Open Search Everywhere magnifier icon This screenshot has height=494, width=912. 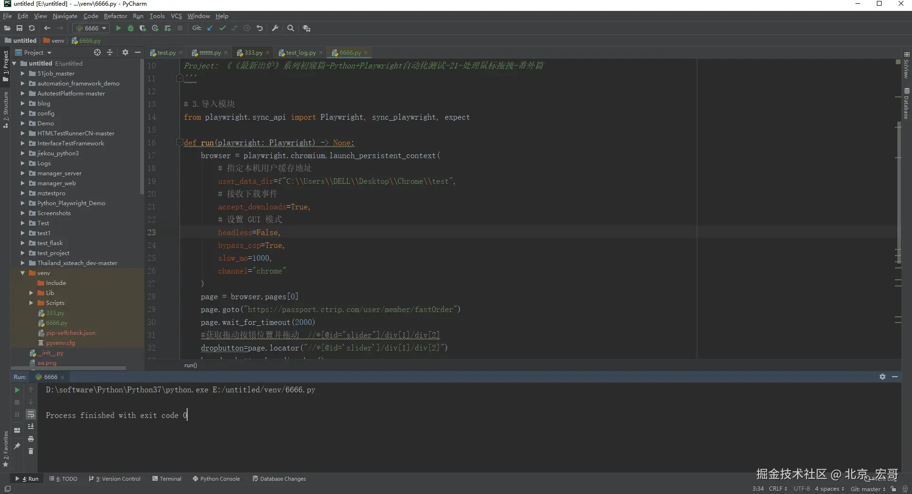click(x=291, y=28)
